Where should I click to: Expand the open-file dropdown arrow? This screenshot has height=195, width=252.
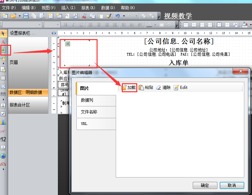[x=20, y=16]
